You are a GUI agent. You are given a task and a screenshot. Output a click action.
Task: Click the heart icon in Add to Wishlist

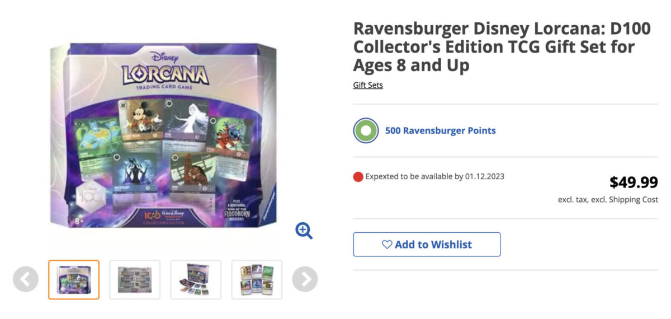387,245
